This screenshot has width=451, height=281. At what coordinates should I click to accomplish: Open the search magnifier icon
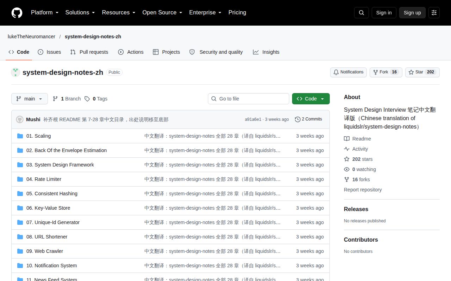(x=362, y=13)
